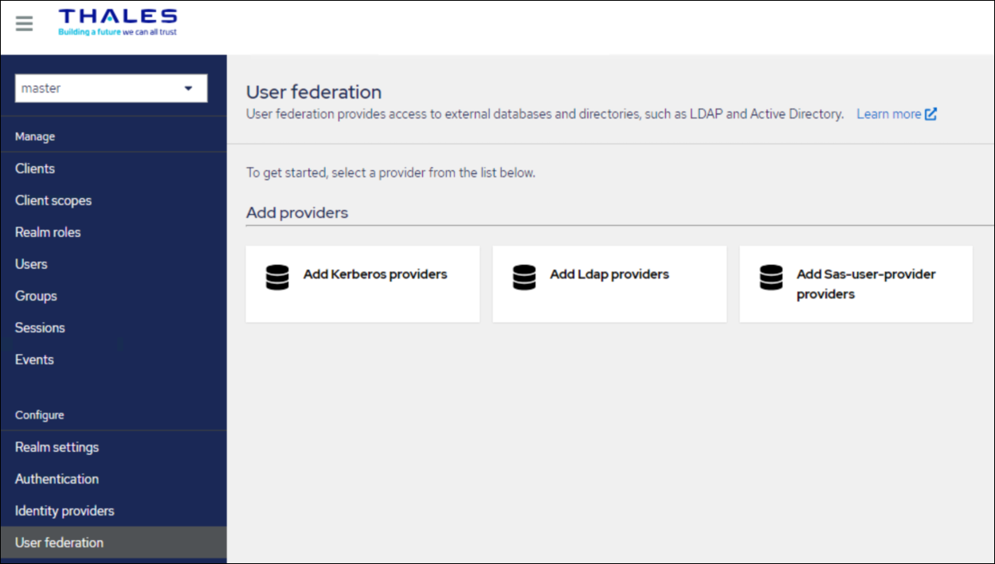The width and height of the screenshot is (995, 564).
Task: Click the realm selector dropdown arrow
Action: pyautogui.click(x=189, y=88)
